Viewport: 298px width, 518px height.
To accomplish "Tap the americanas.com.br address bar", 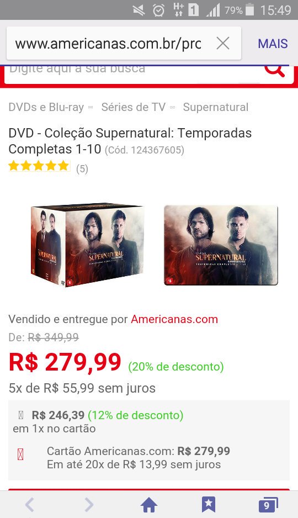I will pos(108,44).
